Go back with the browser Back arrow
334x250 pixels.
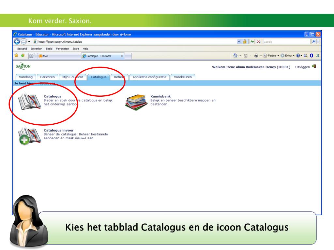pos(17,41)
